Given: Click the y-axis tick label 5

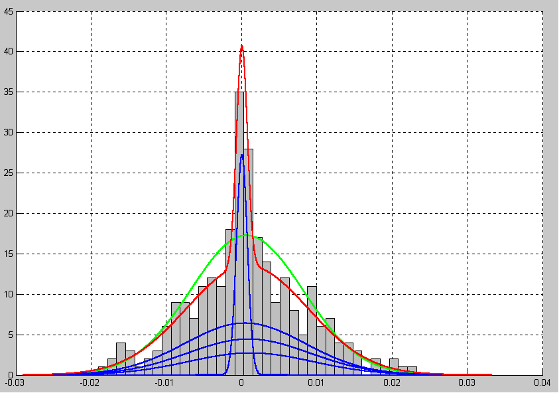Looking at the screenshot, I should pyautogui.click(x=11, y=335).
